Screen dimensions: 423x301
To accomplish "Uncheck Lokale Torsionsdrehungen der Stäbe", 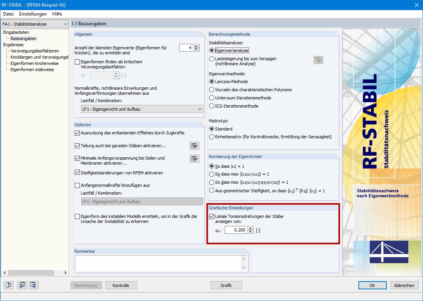I will 212,216.
